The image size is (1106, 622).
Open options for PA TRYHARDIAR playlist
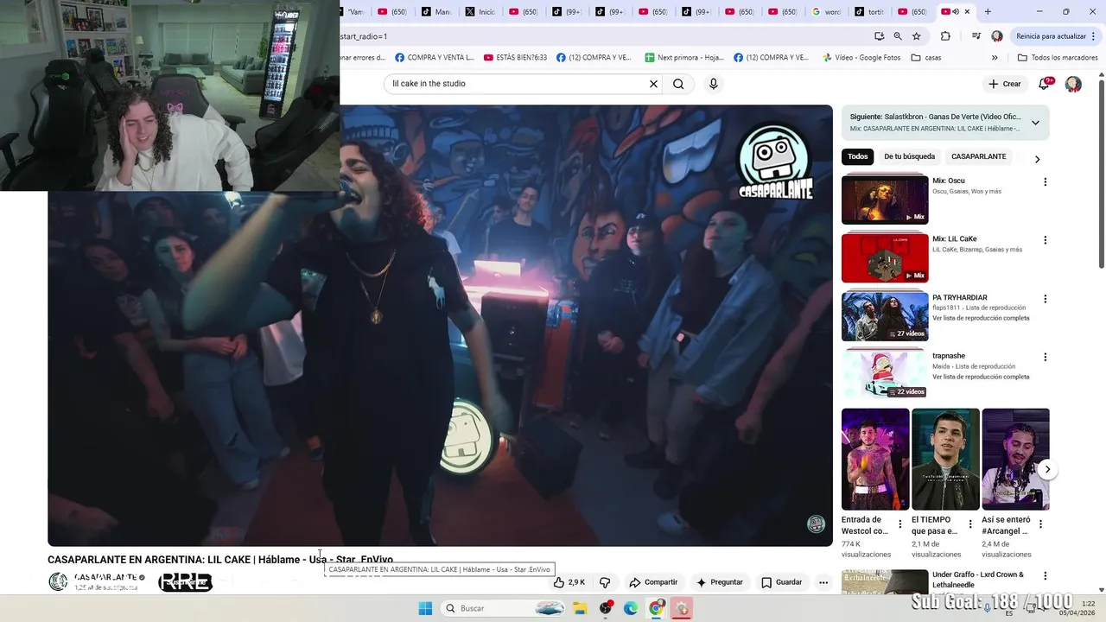(1045, 299)
